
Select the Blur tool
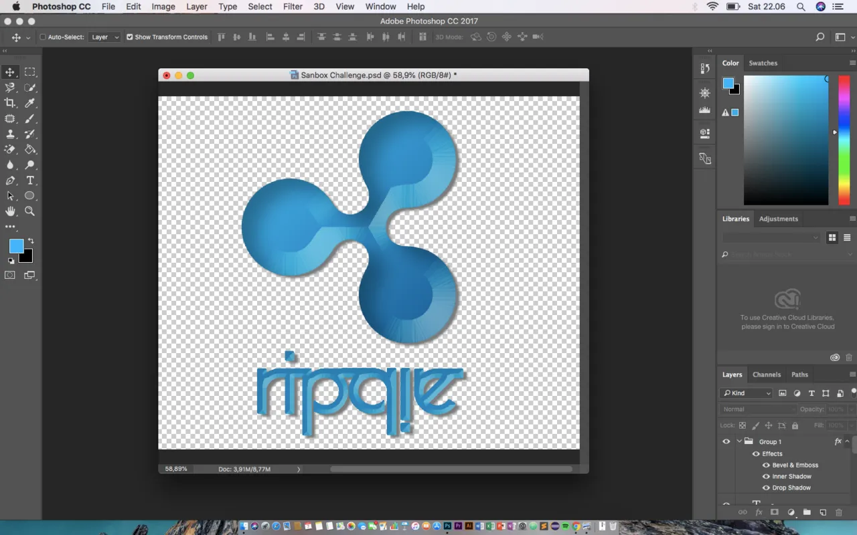pyautogui.click(x=10, y=165)
